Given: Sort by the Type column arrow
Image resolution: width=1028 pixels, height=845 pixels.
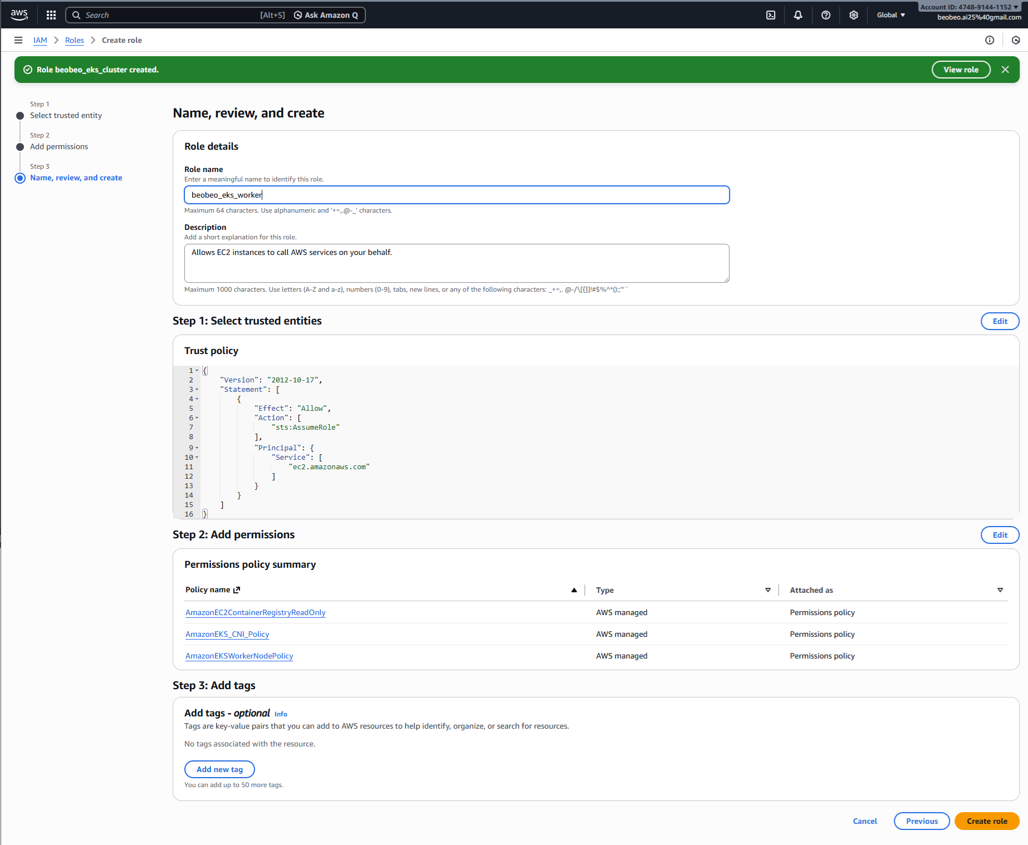Looking at the screenshot, I should 768,590.
